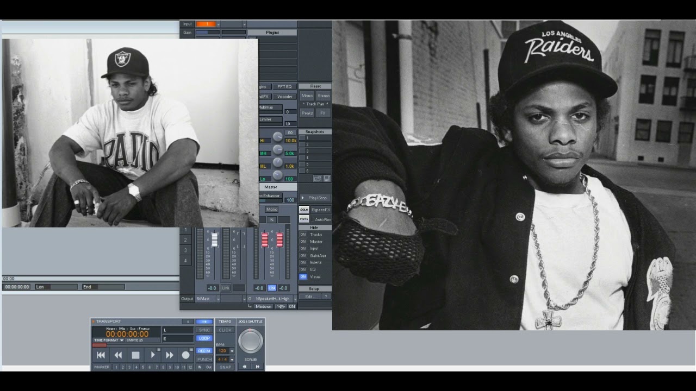Click the Lo band EQ knob
The image size is (696, 391).
278,175
